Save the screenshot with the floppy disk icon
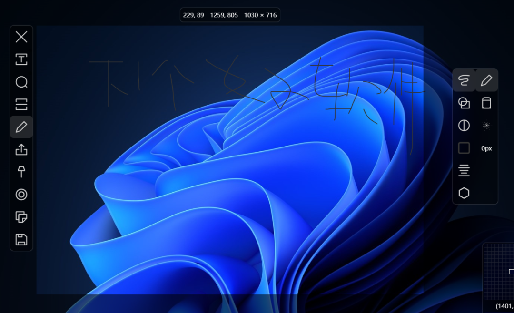The width and height of the screenshot is (514, 313). [x=21, y=240]
